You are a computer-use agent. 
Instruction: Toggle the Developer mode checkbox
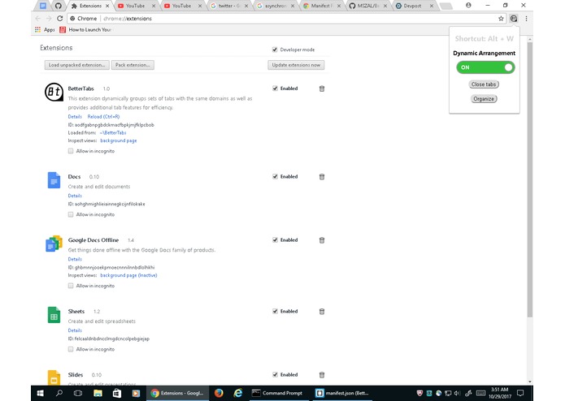point(275,50)
